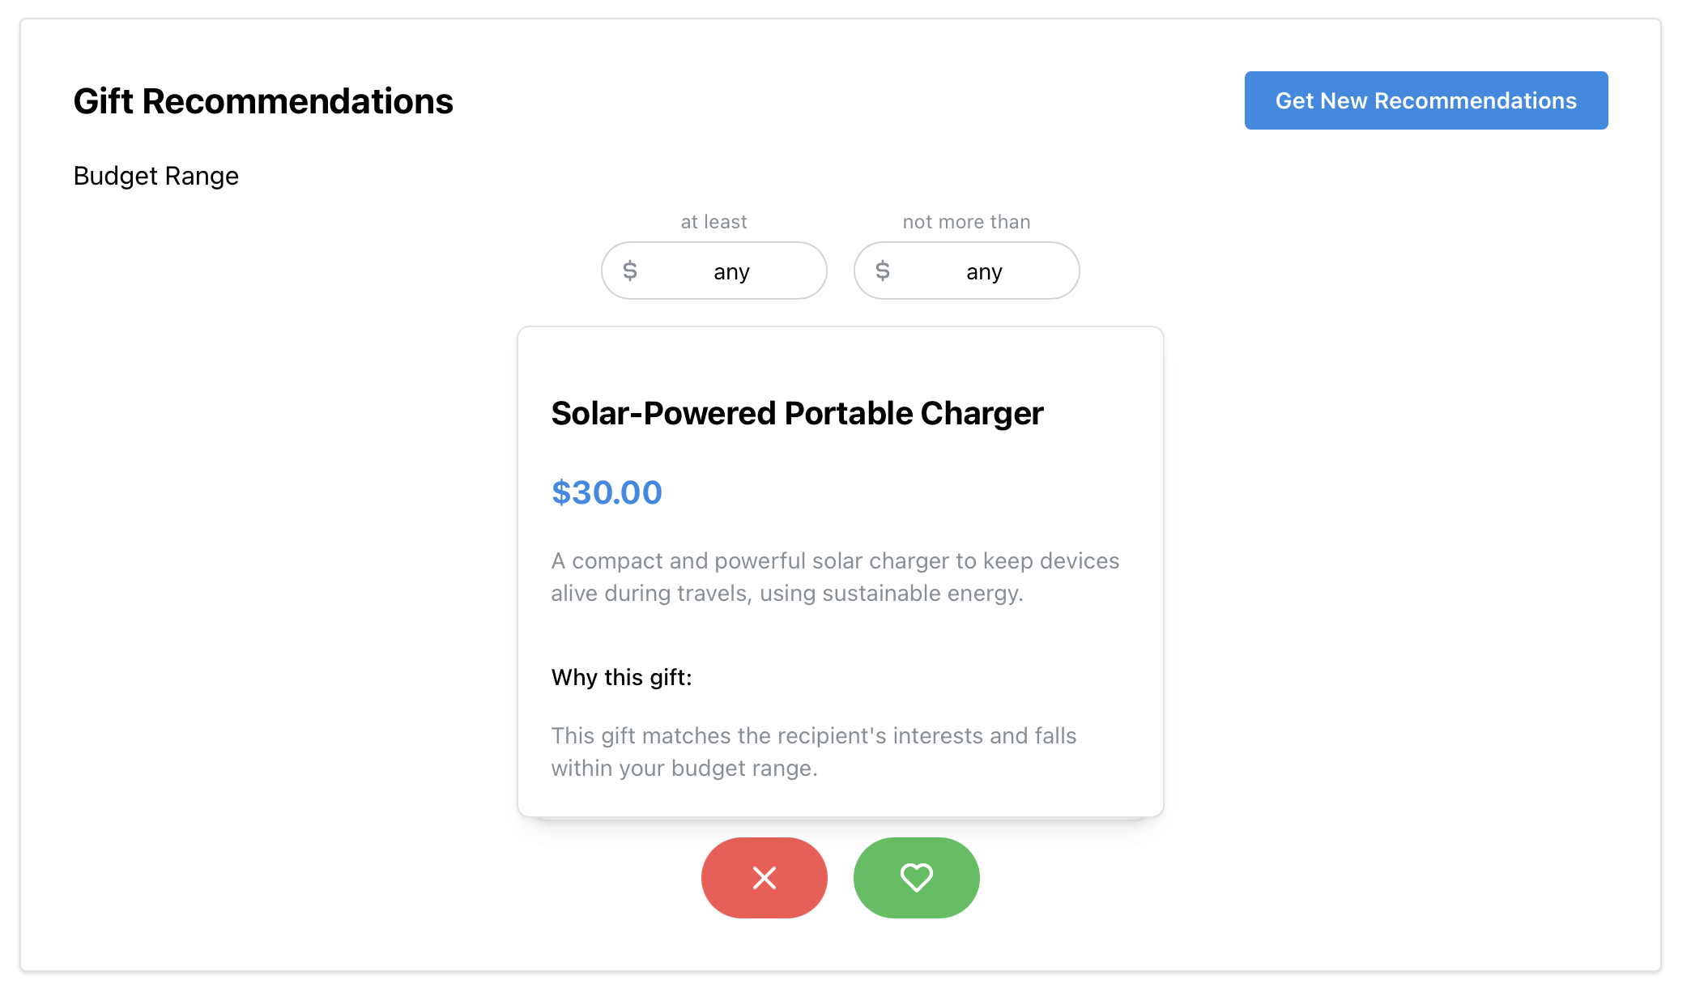Screen dimensions: 1691x1001
Task: Click the dollar sign in maximum budget
Action: tap(883, 270)
